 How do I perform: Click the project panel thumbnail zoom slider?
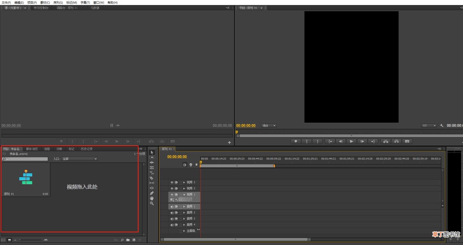pos(30,240)
